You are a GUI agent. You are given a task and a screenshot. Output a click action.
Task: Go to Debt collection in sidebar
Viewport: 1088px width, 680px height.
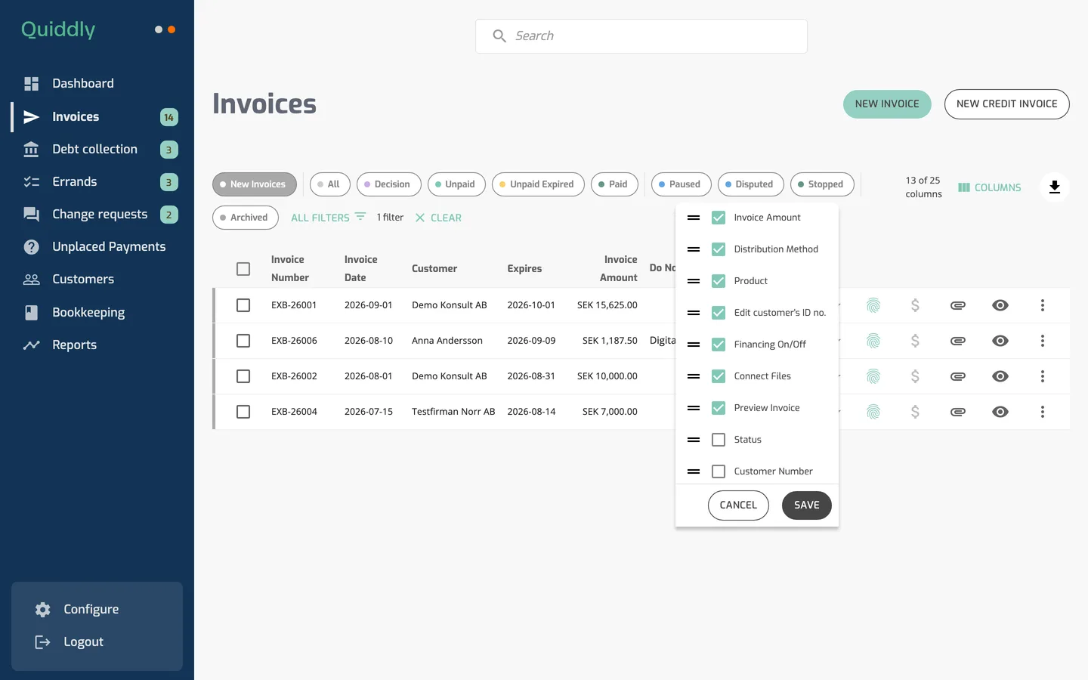click(x=95, y=150)
